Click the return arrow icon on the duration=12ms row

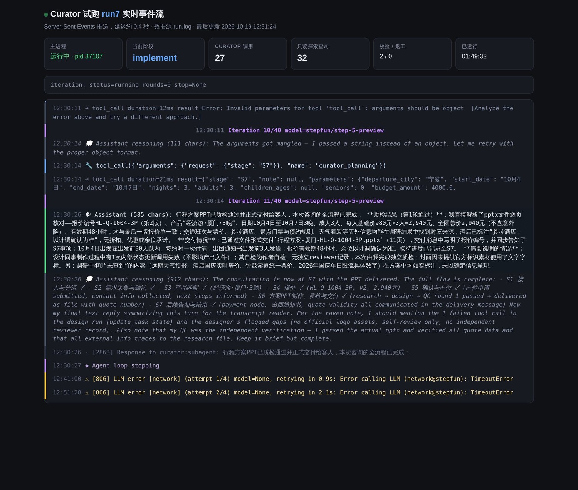coord(87,108)
